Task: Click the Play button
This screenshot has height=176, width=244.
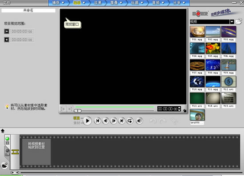Action: point(87,121)
